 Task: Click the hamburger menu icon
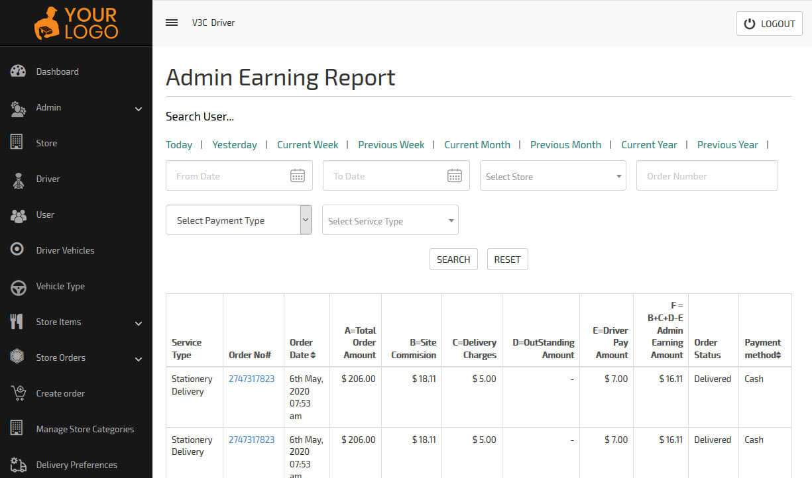click(x=172, y=23)
